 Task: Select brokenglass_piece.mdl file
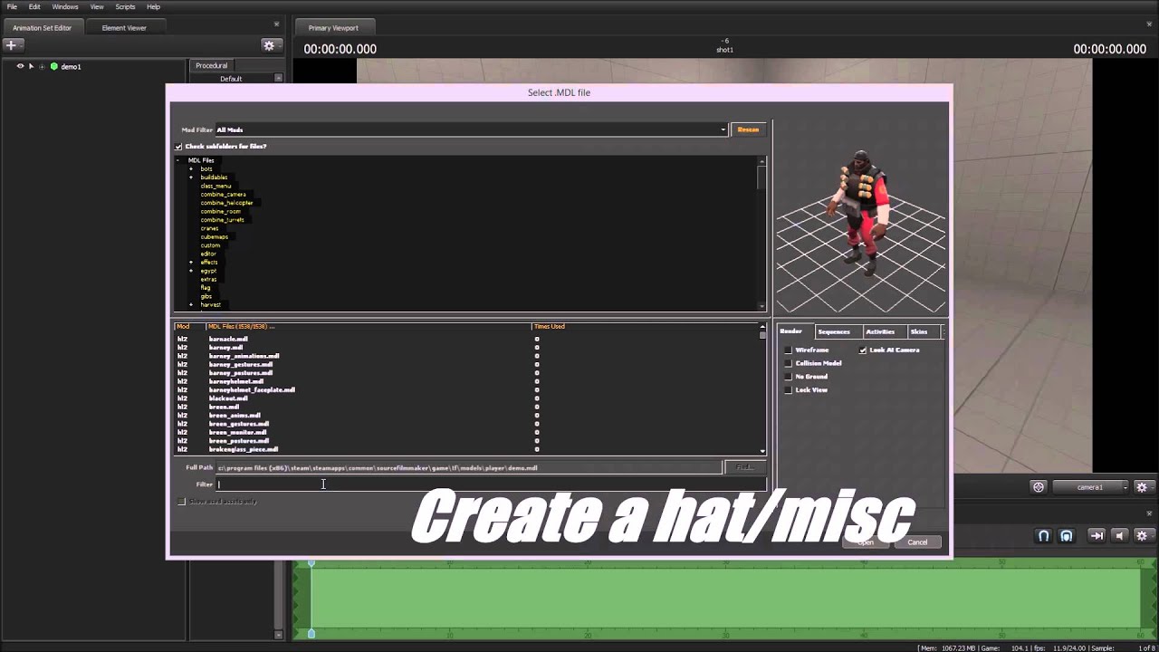[x=244, y=449]
